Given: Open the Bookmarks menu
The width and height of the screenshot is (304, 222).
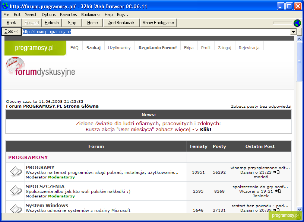Looking at the screenshot, I should [x=91, y=15].
